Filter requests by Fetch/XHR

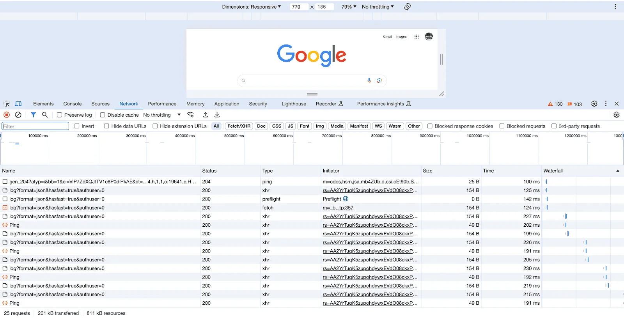click(x=239, y=126)
